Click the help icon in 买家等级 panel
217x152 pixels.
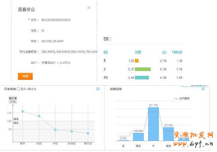pyautogui.click(x=98, y=89)
